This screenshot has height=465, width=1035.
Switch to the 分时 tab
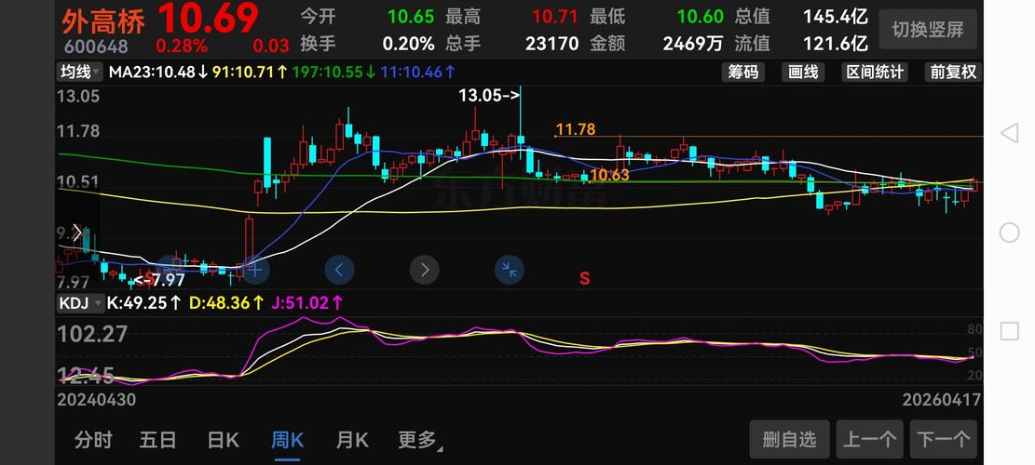pos(93,439)
